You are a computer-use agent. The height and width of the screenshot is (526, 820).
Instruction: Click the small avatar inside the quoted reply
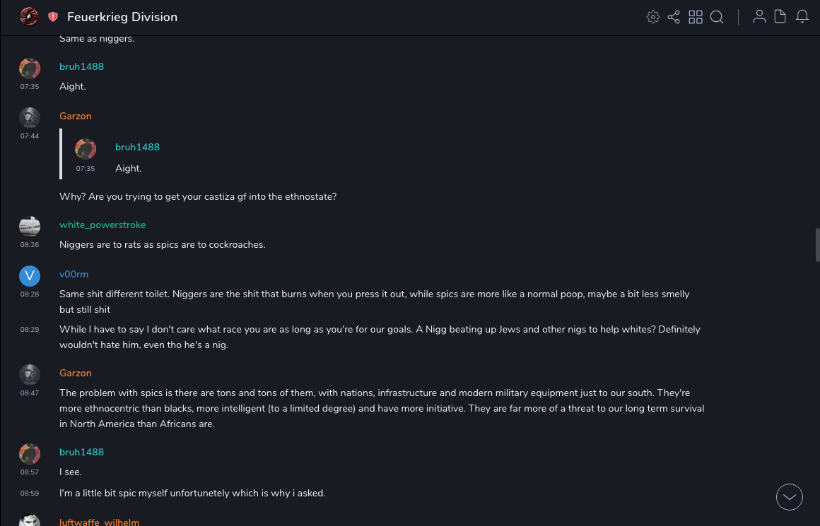tap(86, 149)
